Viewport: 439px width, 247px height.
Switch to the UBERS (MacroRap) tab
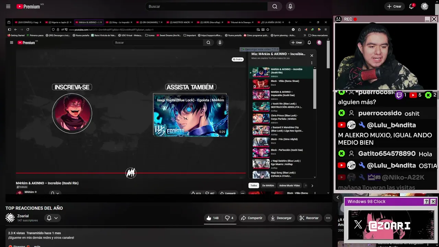coord(210,22)
